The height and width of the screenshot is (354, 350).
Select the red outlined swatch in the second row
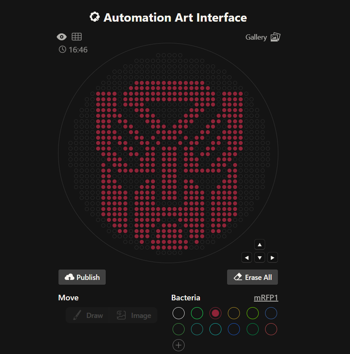coord(271,329)
